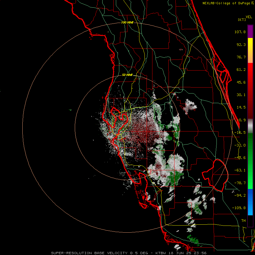255x255 pixels.
Task: Select the -47.6 value on velocity scale
Action: [x=240, y=158]
